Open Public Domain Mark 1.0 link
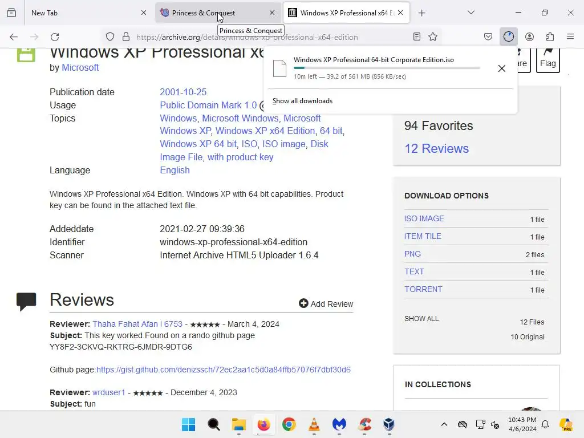Viewport: 584px width, 438px height. pyautogui.click(x=208, y=106)
